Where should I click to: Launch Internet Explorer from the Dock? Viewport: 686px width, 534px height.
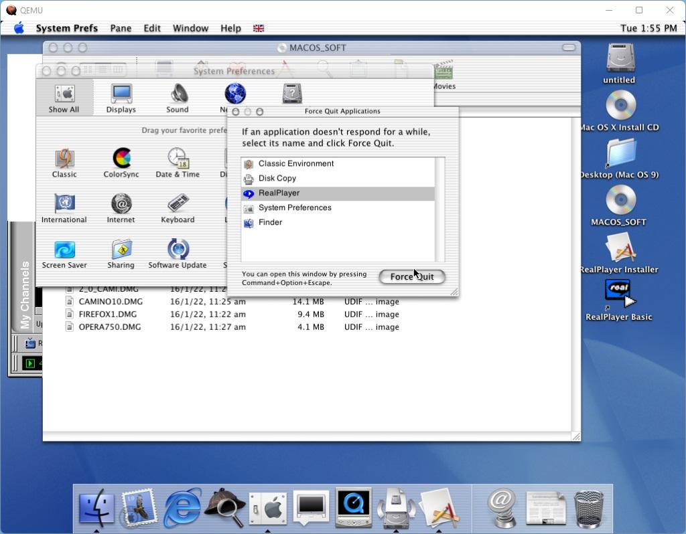[182, 507]
